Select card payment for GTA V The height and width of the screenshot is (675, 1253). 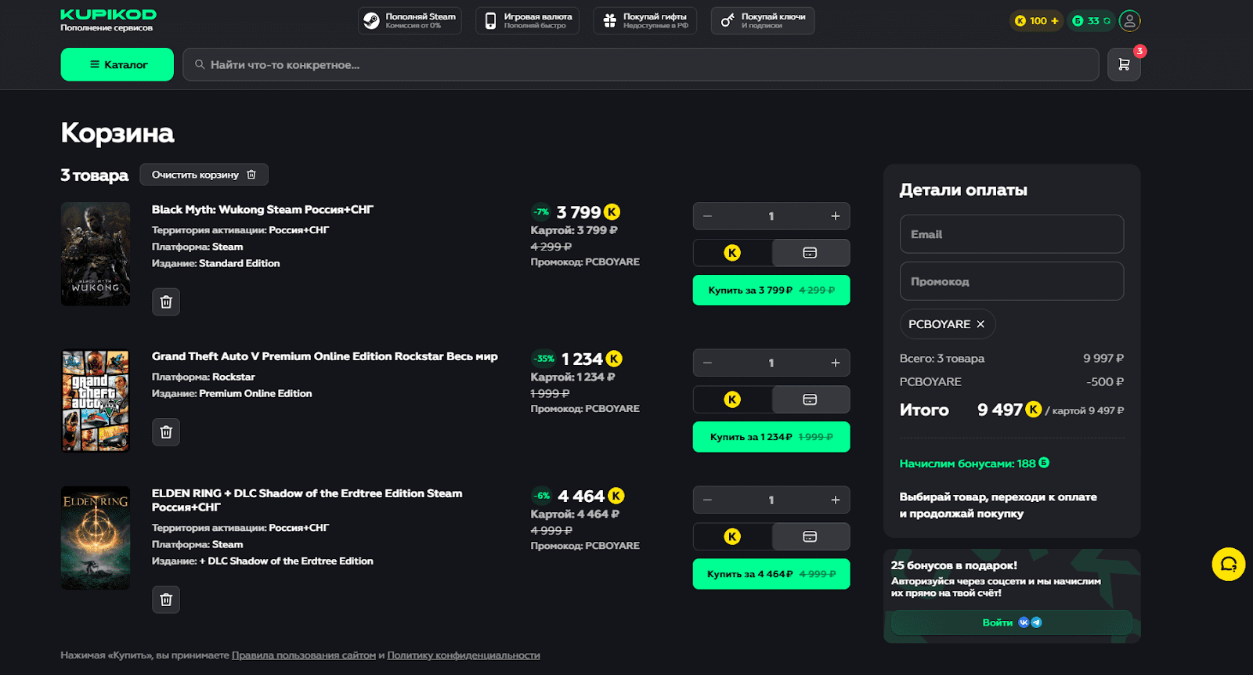tap(811, 399)
